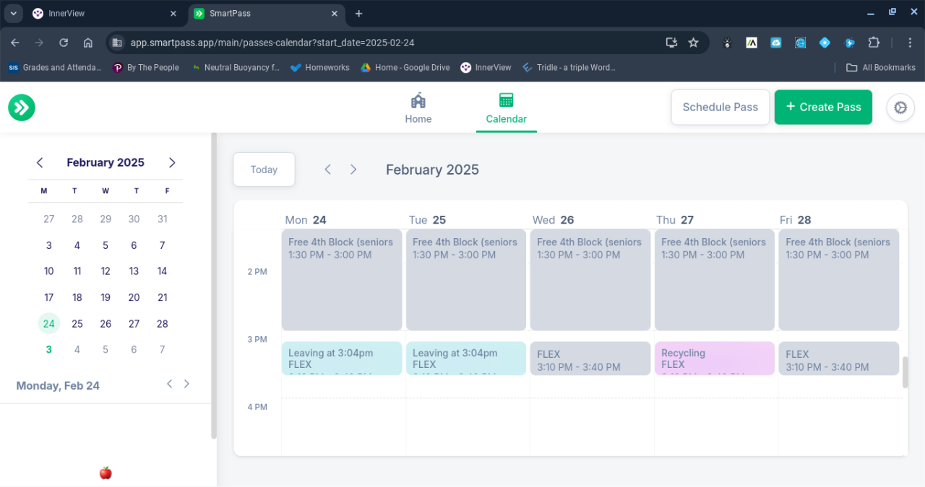Open the tab search dropdown arrow
Viewport: 925px width, 487px height.
coord(13,14)
